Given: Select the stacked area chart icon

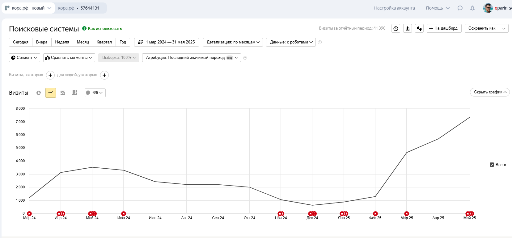Looking at the screenshot, I should coord(63,93).
